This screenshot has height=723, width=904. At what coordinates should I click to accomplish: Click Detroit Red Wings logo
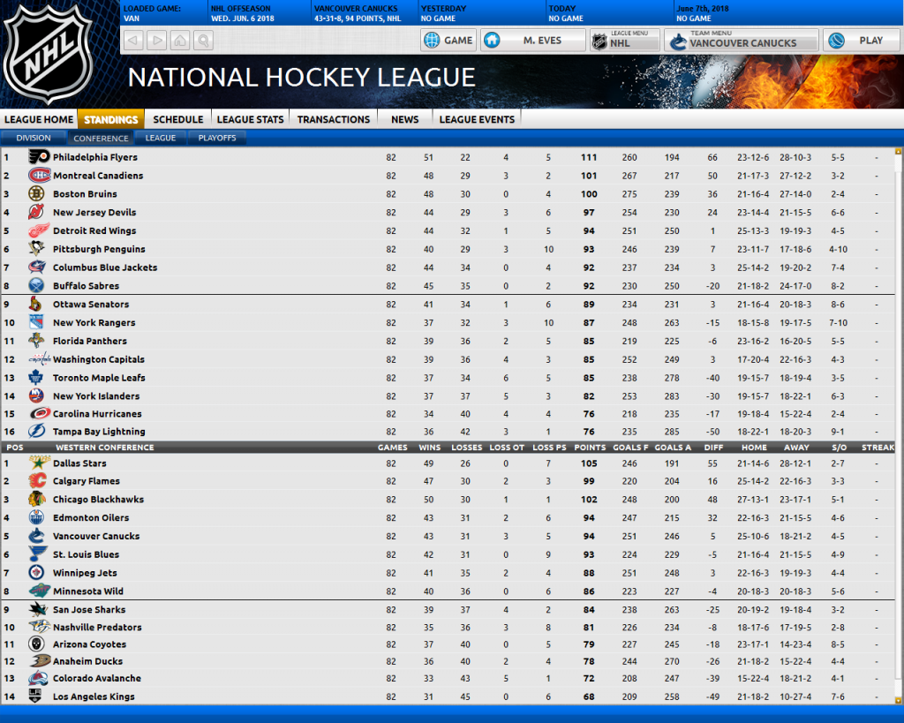pyautogui.click(x=38, y=230)
